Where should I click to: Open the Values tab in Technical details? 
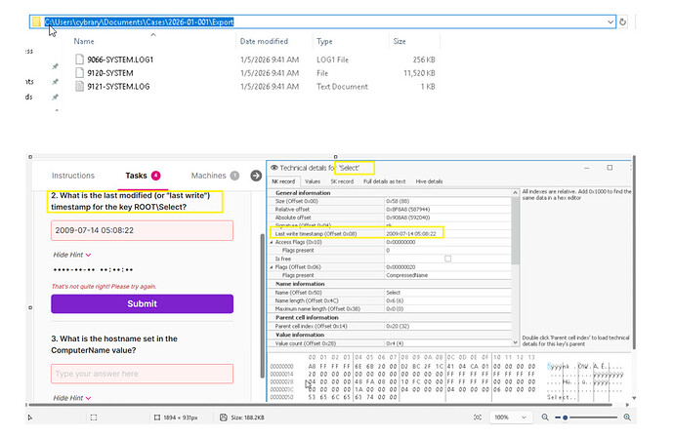[x=313, y=181]
